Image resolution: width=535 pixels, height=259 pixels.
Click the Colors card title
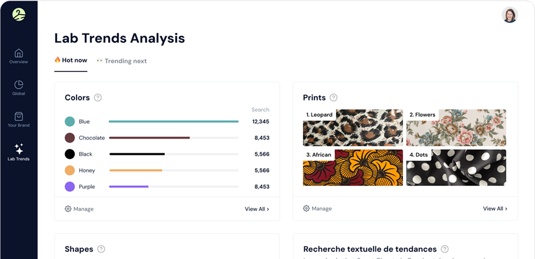(77, 98)
